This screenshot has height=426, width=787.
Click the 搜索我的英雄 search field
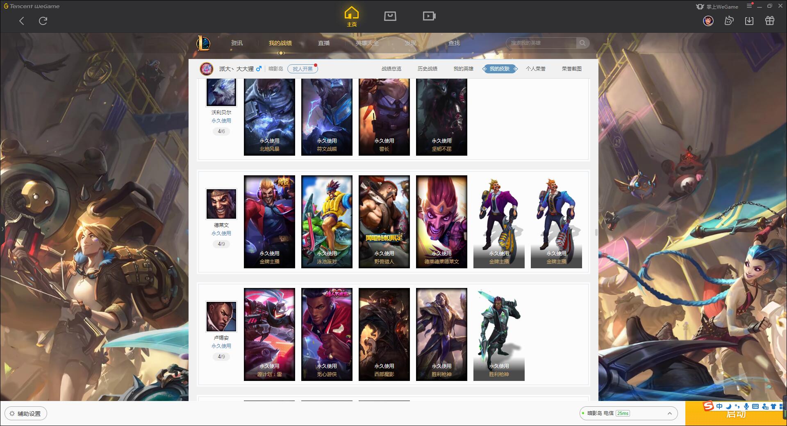tap(542, 43)
